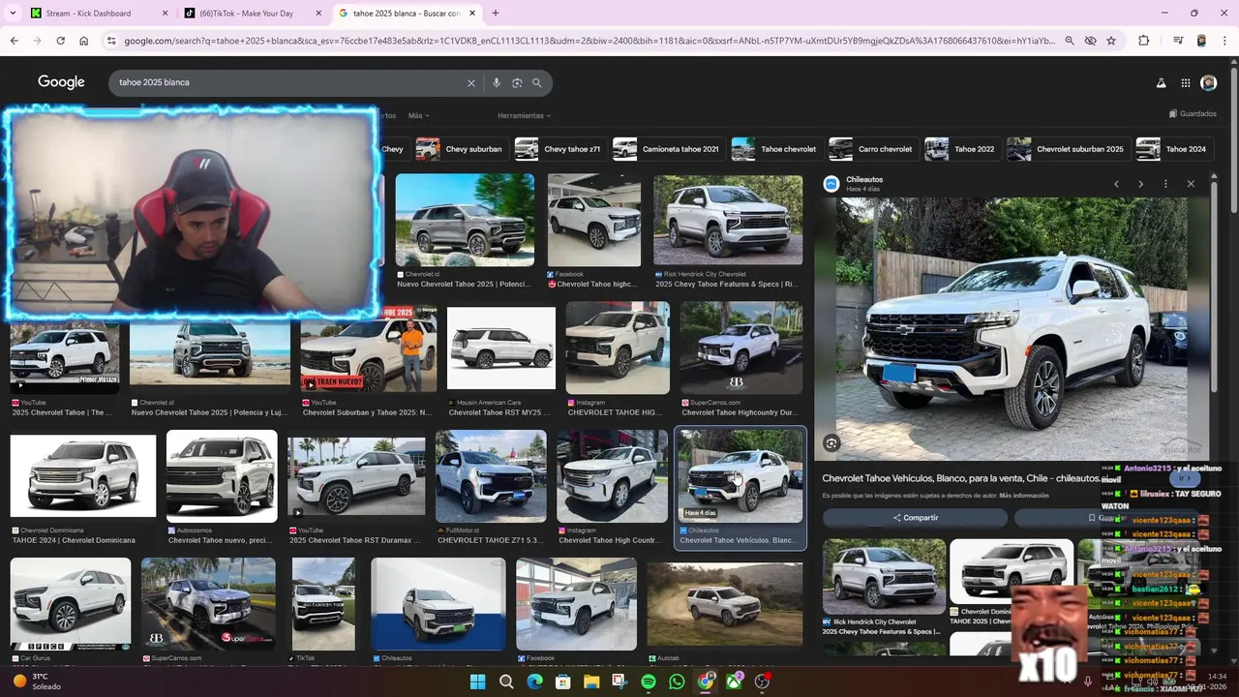Open the Xbox app from taskbar
1239x697 pixels.
734,682
